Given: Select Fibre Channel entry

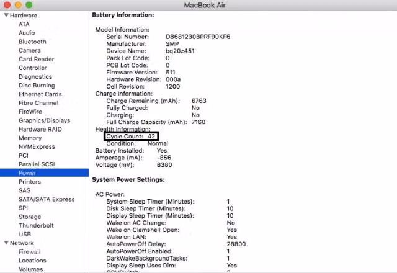Looking at the screenshot, I should pyautogui.click(x=38, y=103).
